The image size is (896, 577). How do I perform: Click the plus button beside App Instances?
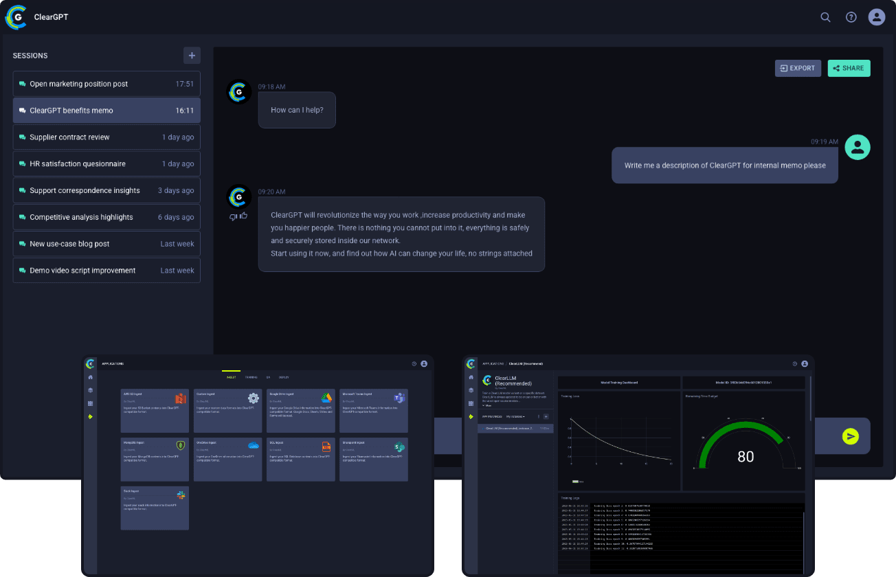[x=546, y=416]
